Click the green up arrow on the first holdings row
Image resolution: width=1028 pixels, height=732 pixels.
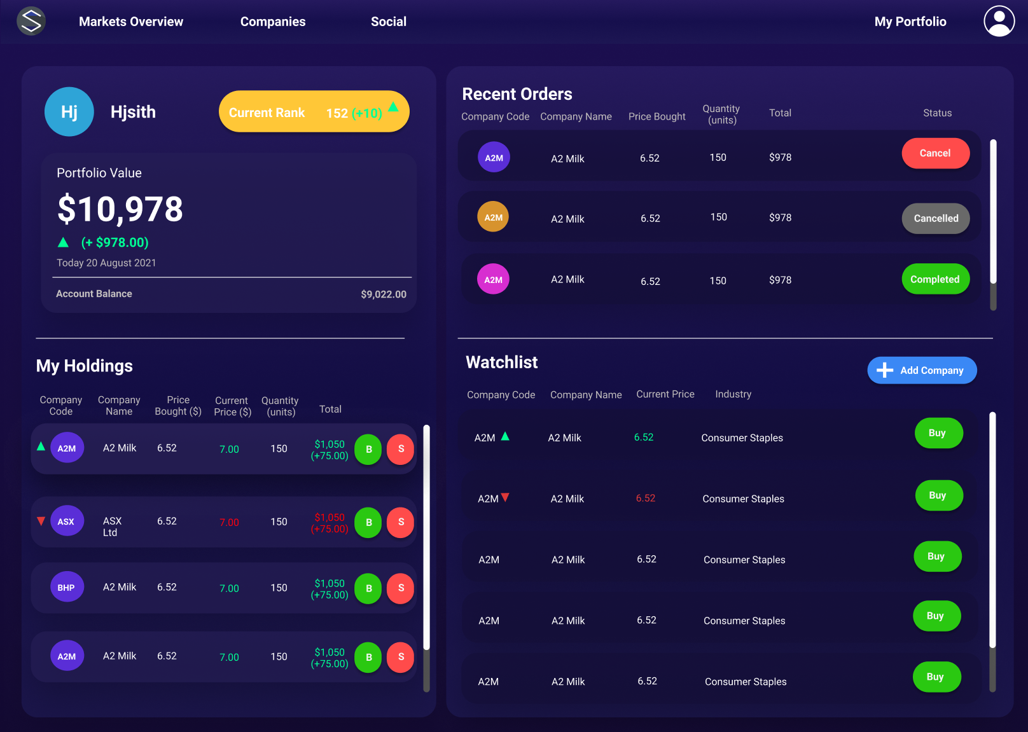pyautogui.click(x=41, y=446)
